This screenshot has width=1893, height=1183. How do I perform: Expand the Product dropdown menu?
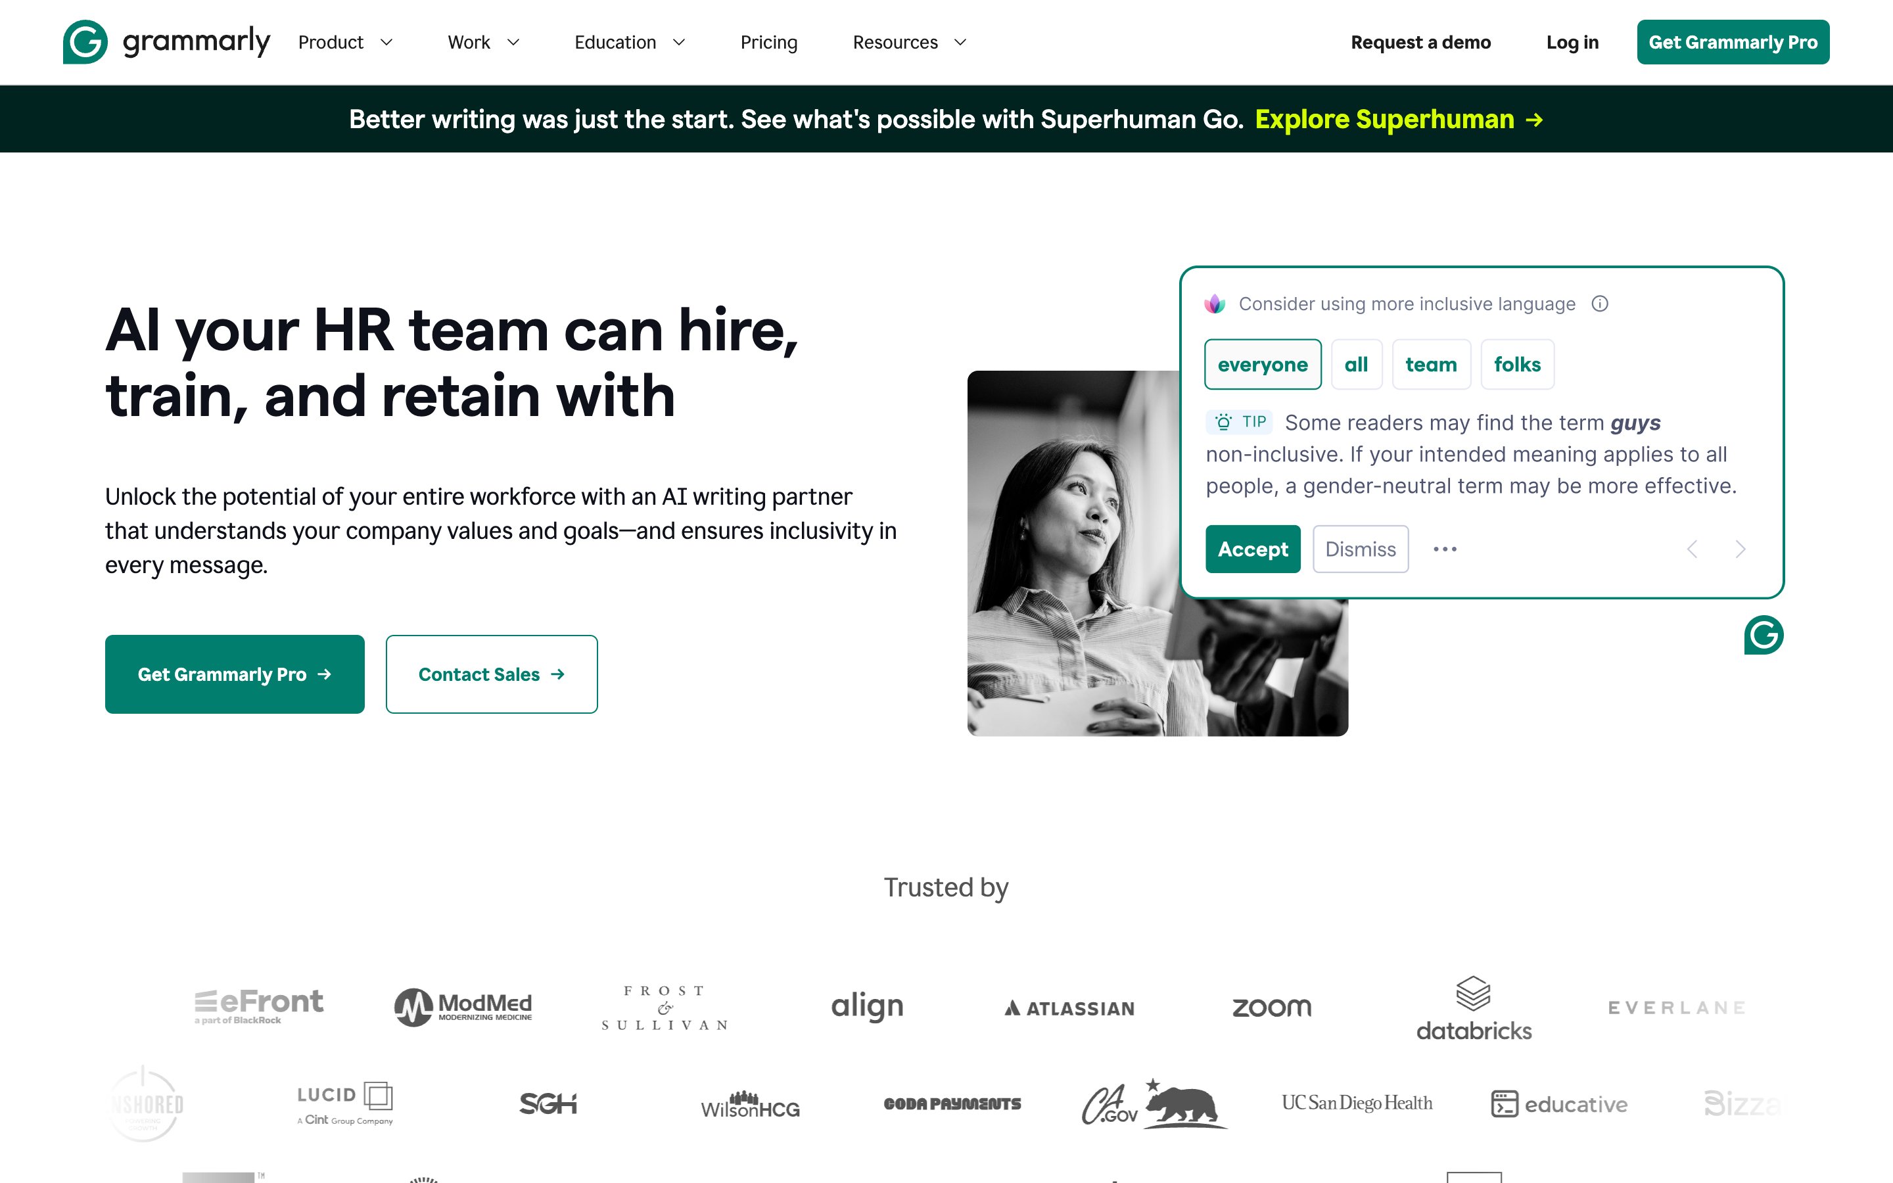(x=345, y=42)
